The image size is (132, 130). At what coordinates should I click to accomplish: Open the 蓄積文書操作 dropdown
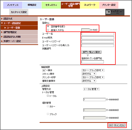[x=89, y=81]
